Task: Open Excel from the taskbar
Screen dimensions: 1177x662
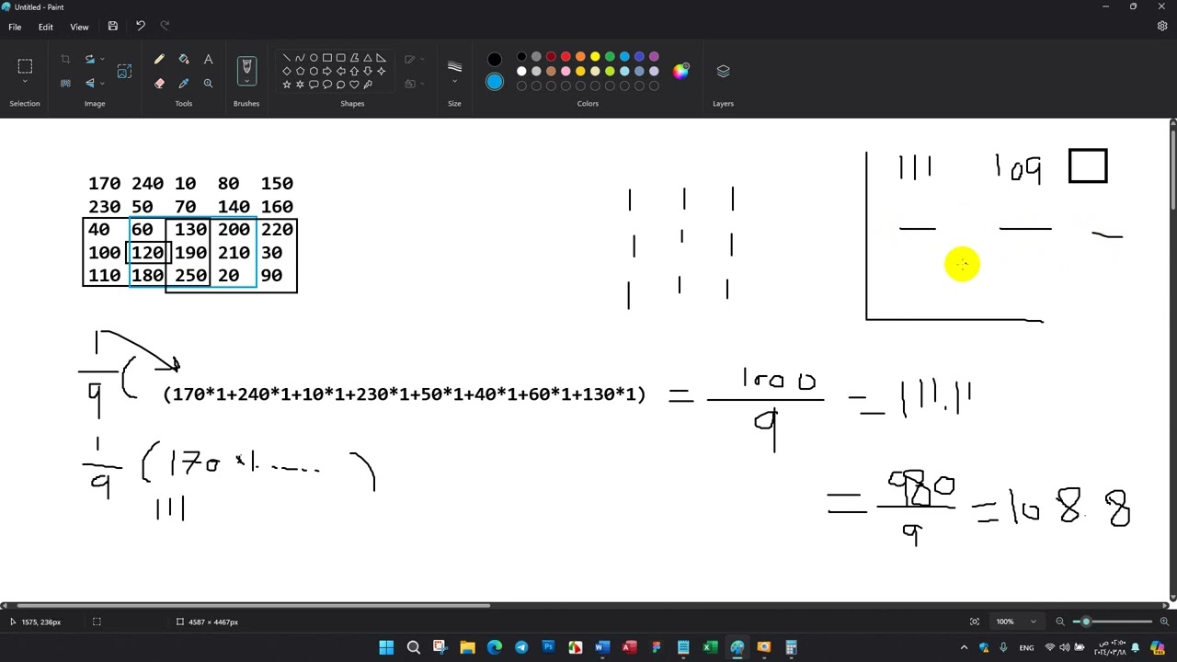Action: point(710,647)
